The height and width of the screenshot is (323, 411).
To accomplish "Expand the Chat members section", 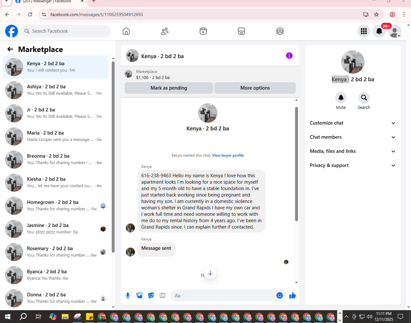I will 353,137.
